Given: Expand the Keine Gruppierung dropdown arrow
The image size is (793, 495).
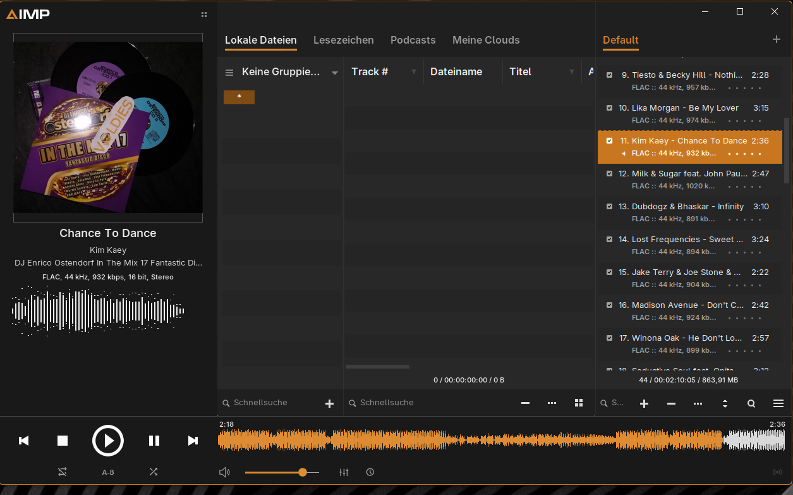Looking at the screenshot, I should click(x=335, y=73).
